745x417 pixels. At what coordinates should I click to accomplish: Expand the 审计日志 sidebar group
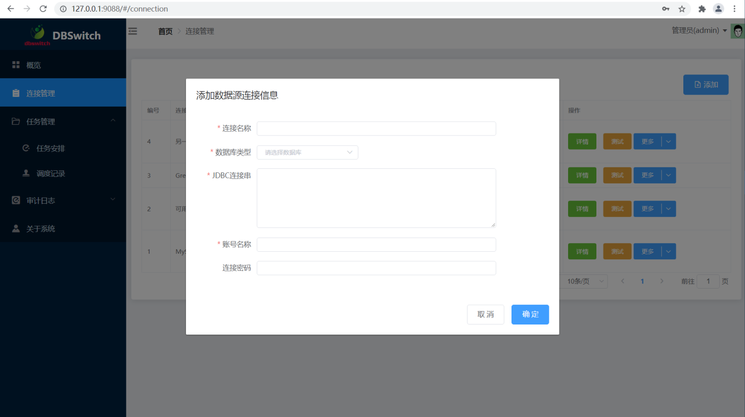pyautogui.click(x=63, y=201)
